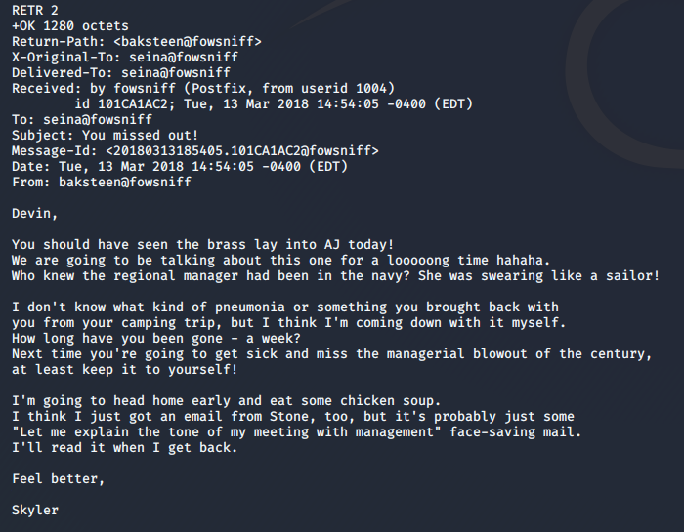Click the signature name Skyler
The image size is (684, 532).
35,510
